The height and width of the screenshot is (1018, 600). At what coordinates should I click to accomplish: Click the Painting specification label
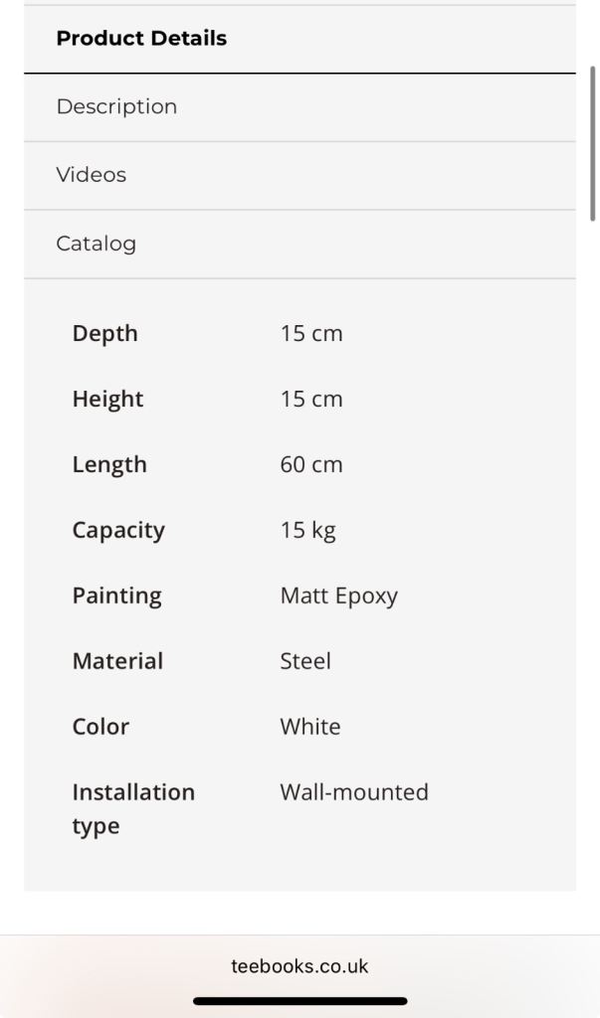116,596
